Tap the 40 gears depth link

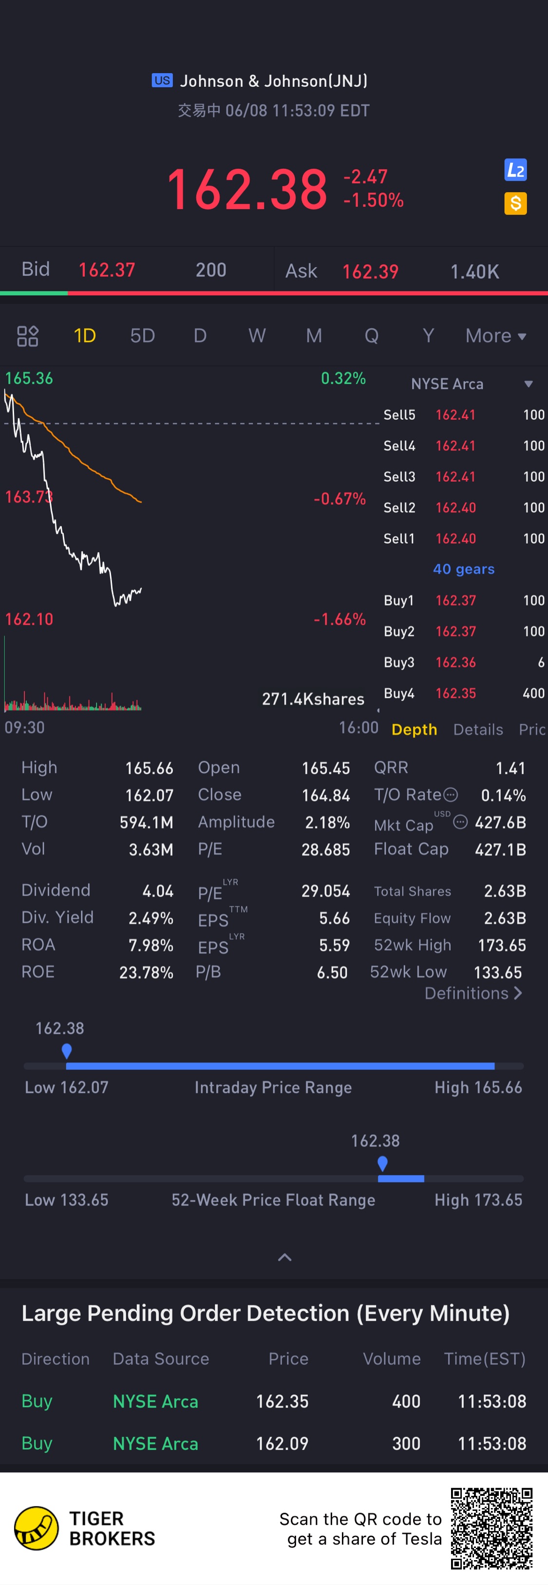click(x=463, y=569)
